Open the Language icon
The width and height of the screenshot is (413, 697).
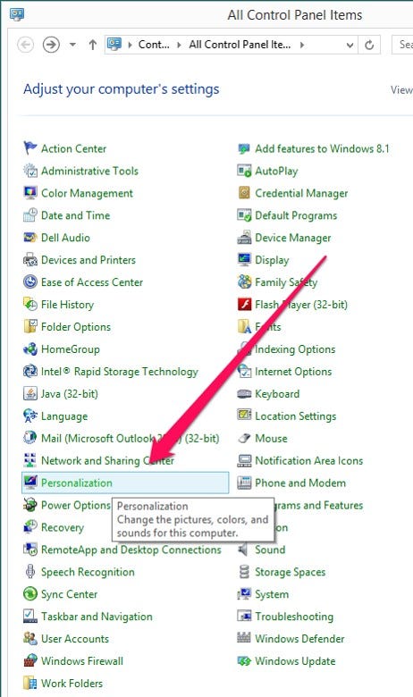[x=29, y=416]
